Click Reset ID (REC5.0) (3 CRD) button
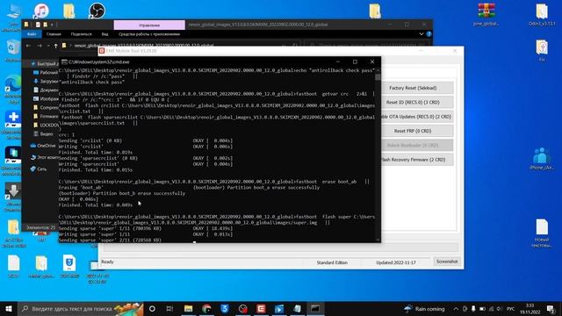The height and width of the screenshot is (316, 562). click(413, 102)
